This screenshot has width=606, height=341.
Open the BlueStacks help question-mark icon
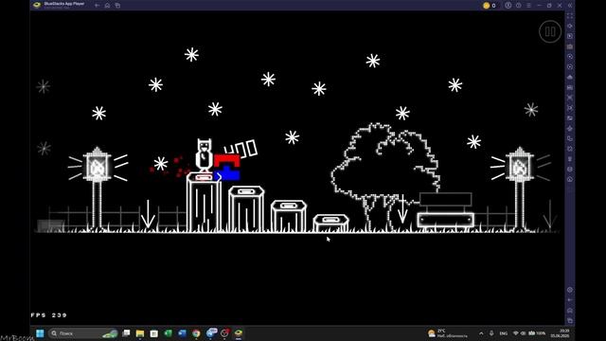click(x=518, y=6)
